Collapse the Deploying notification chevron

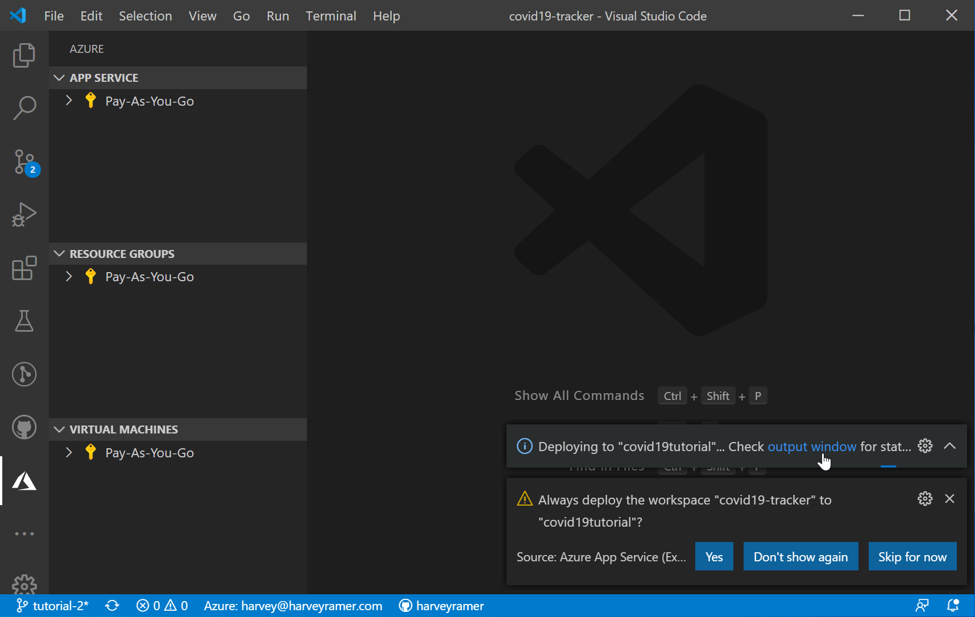[949, 446]
